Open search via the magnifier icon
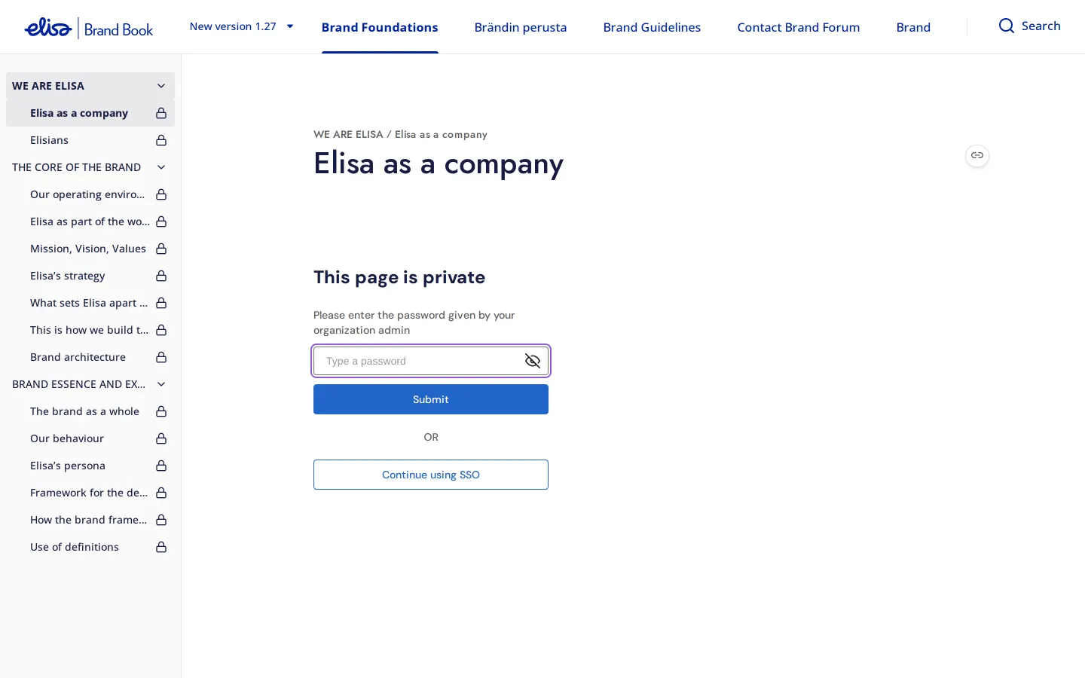 point(1006,26)
